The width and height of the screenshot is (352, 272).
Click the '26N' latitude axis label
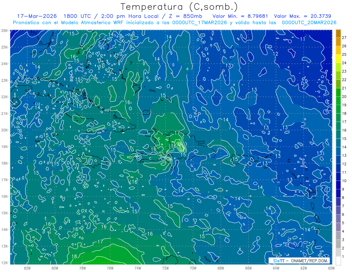[x=4, y=31]
